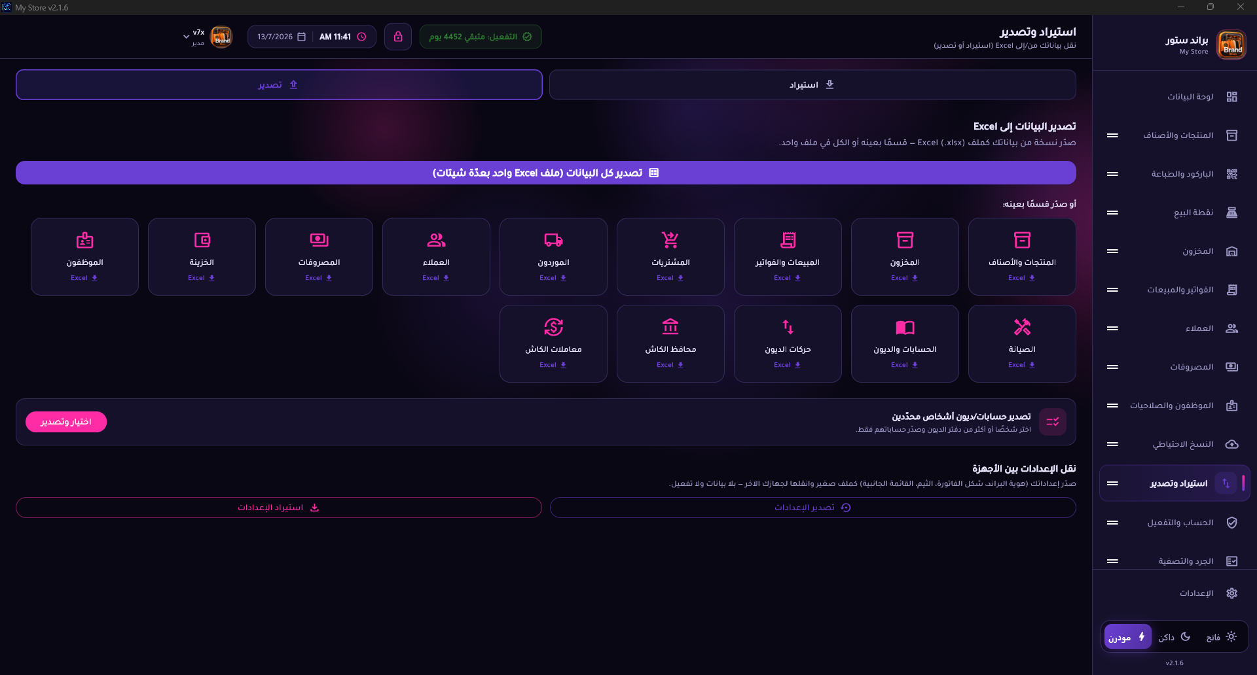Expand the المنتجات والأصناف sidebar handle

click(1112, 135)
